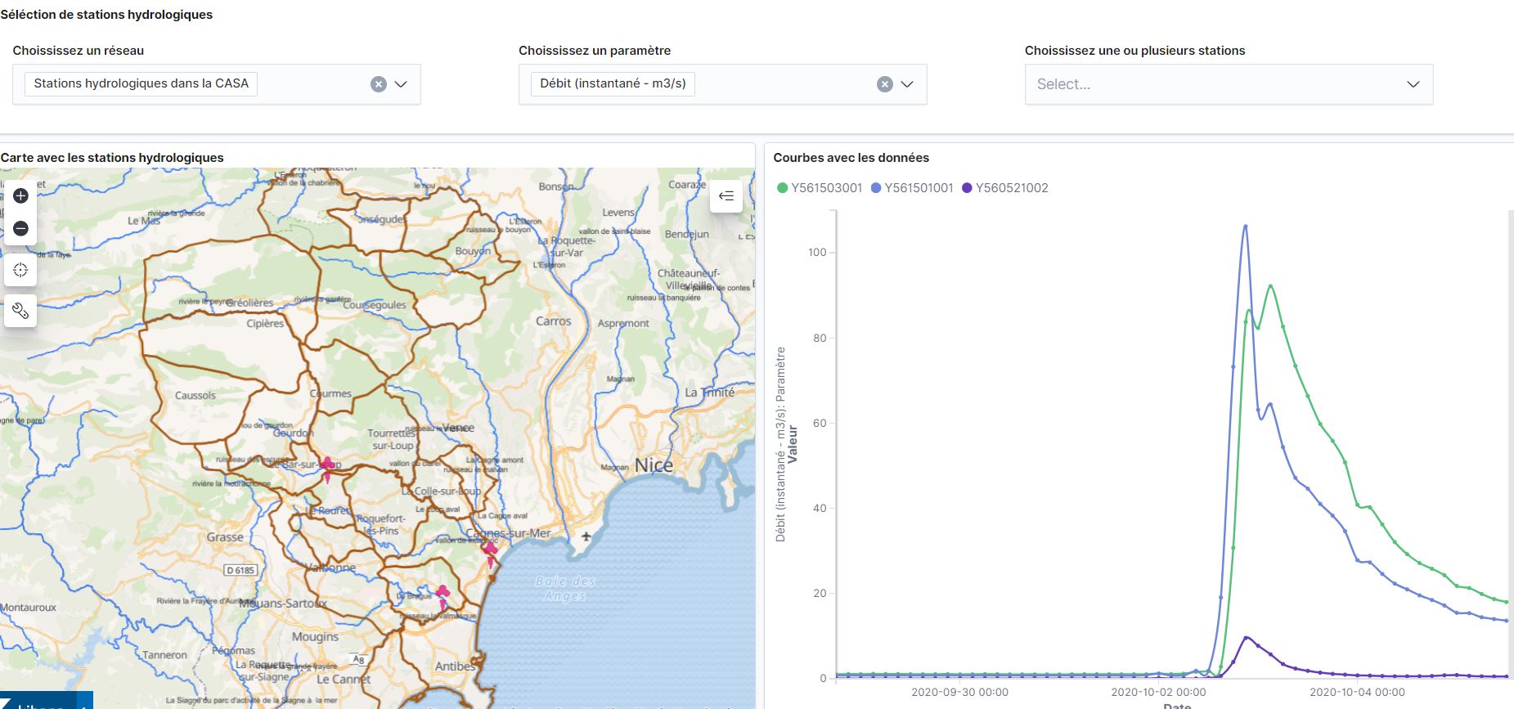Image resolution: width=1514 pixels, height=709 pixels.
Task: Open the stations dropdown chevron
Action: tap(1413, 84)
